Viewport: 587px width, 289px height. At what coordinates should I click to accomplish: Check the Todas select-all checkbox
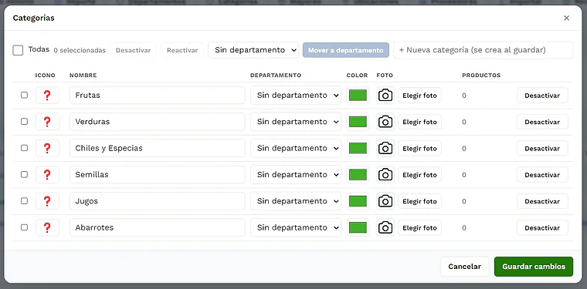pos(18,50)
